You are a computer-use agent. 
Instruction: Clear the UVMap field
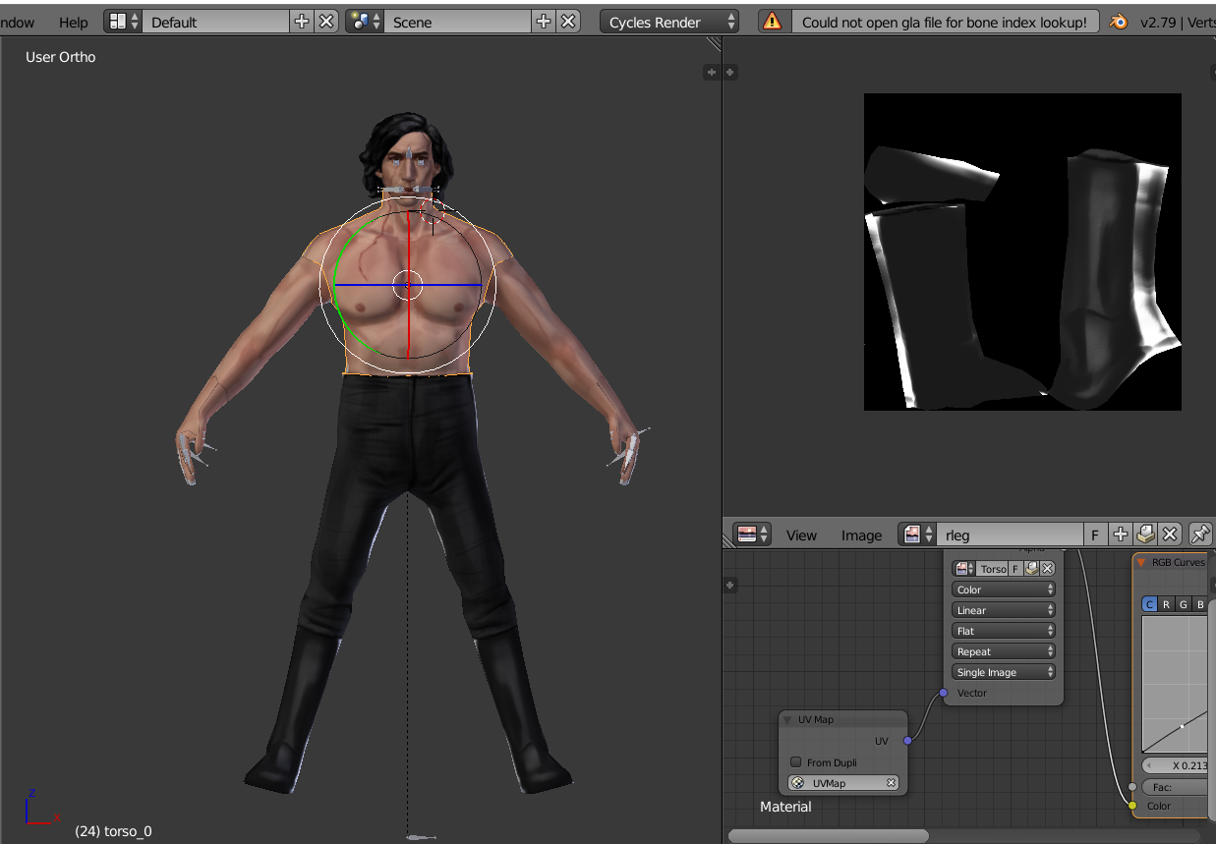[891, 783]
